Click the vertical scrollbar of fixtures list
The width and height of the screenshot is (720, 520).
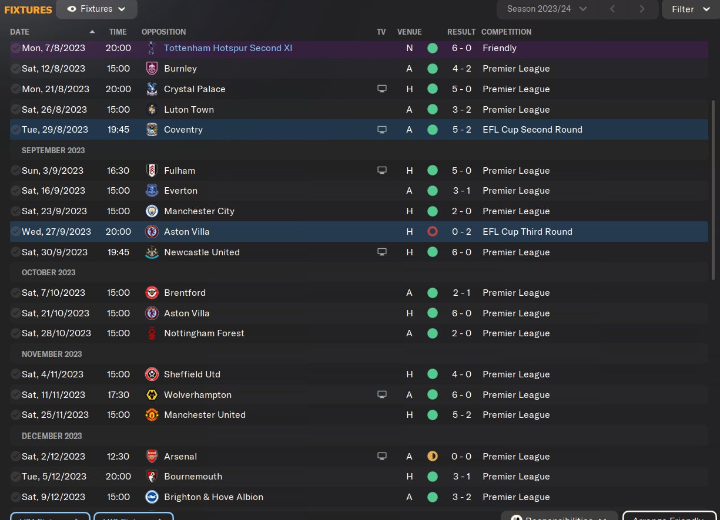[x=715, y=235]
